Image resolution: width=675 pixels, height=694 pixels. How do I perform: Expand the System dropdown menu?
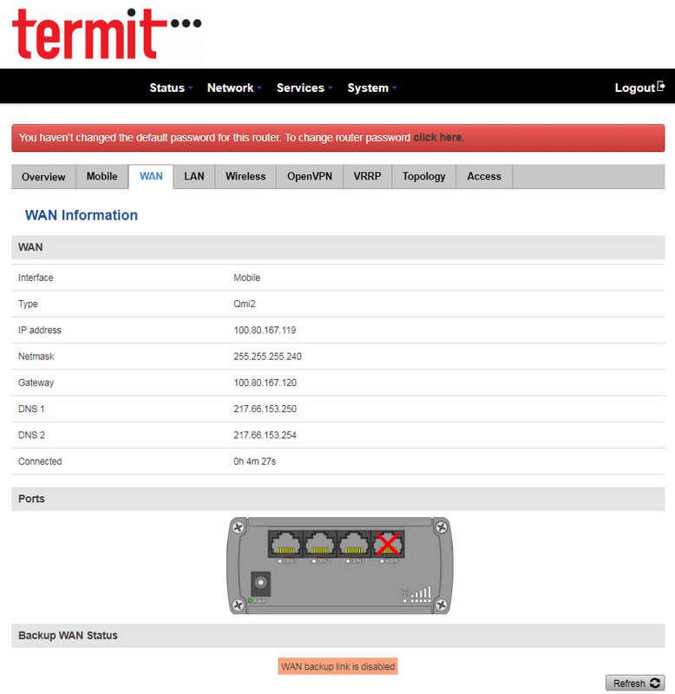coord(372,88)
